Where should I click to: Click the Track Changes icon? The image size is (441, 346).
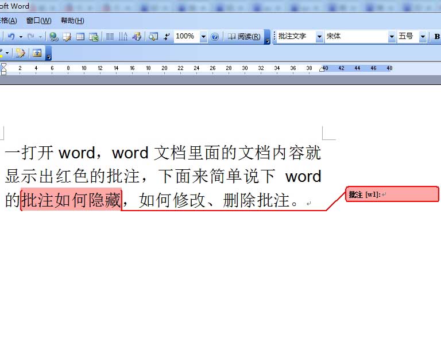pyautogui.click(x=21, y=53)
